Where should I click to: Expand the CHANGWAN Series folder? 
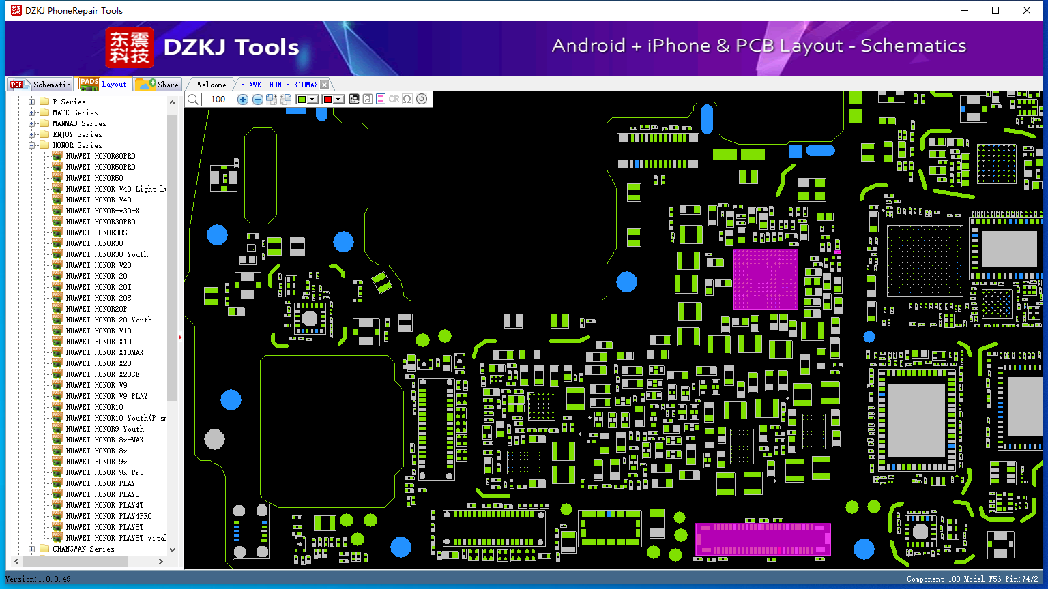tap(31, 549)
